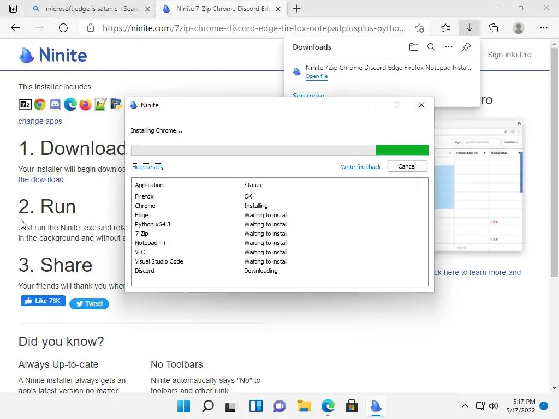The width and height of the screenshot is (559, 419).
Task: Click the Tweet button
Action: pyautogui.click(x=89, y=303)
